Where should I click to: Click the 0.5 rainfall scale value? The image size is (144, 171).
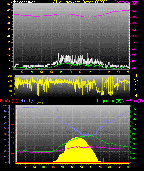[13, 138]
